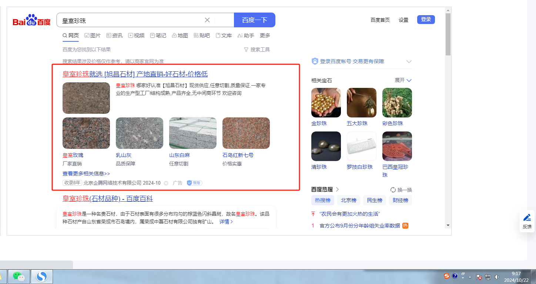Open Sogou browser from the taskbar

(42, 276)
